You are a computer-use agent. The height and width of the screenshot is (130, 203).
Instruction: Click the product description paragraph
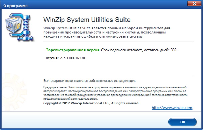pos(107,32)
